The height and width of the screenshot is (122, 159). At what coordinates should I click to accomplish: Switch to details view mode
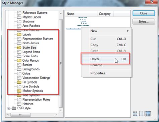(x=148, y=114)
